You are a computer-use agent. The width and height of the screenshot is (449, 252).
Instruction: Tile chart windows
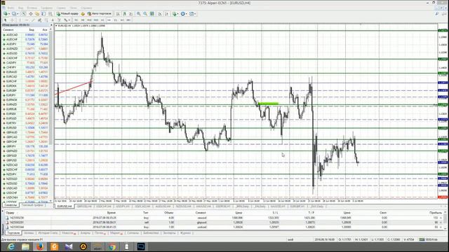152,14
